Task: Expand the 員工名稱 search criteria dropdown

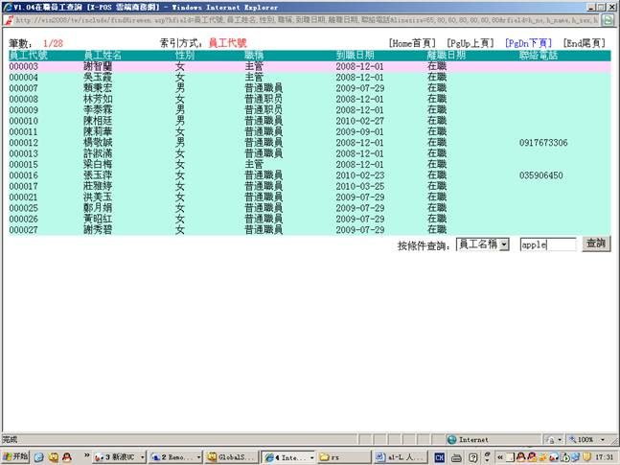Action: (x=504, y=244)
